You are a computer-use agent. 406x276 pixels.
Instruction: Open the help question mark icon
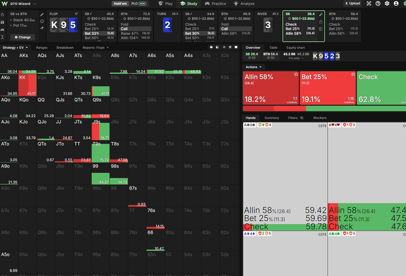point(378,3)
